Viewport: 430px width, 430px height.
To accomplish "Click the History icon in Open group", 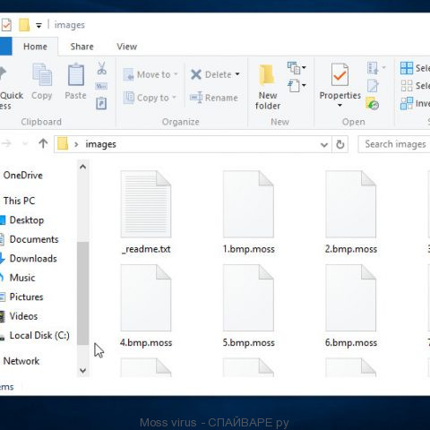I will point(373,104).
